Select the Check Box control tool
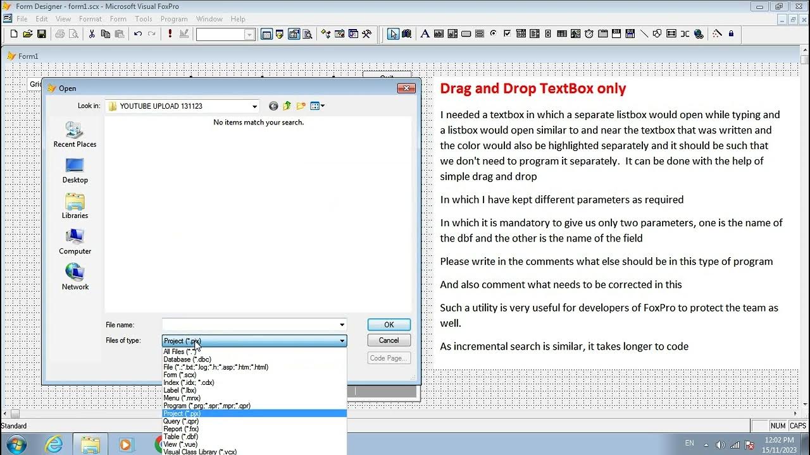Viewport: 810px width, 455px height. [507, 33]
